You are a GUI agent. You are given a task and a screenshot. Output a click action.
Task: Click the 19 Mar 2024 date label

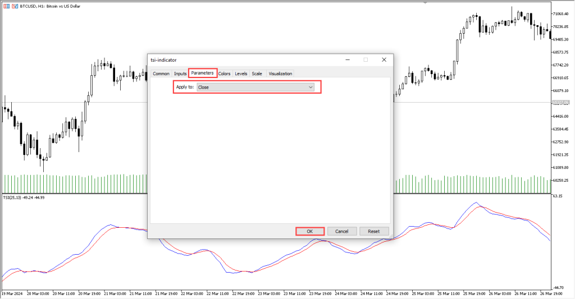click(x=12, y=294)
